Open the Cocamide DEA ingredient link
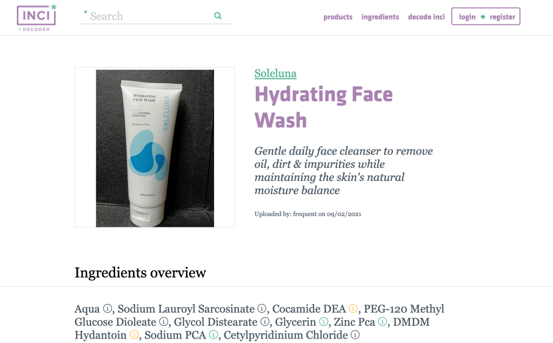The height and width of the screenshot is (343, 553). [x=309, y=309]
